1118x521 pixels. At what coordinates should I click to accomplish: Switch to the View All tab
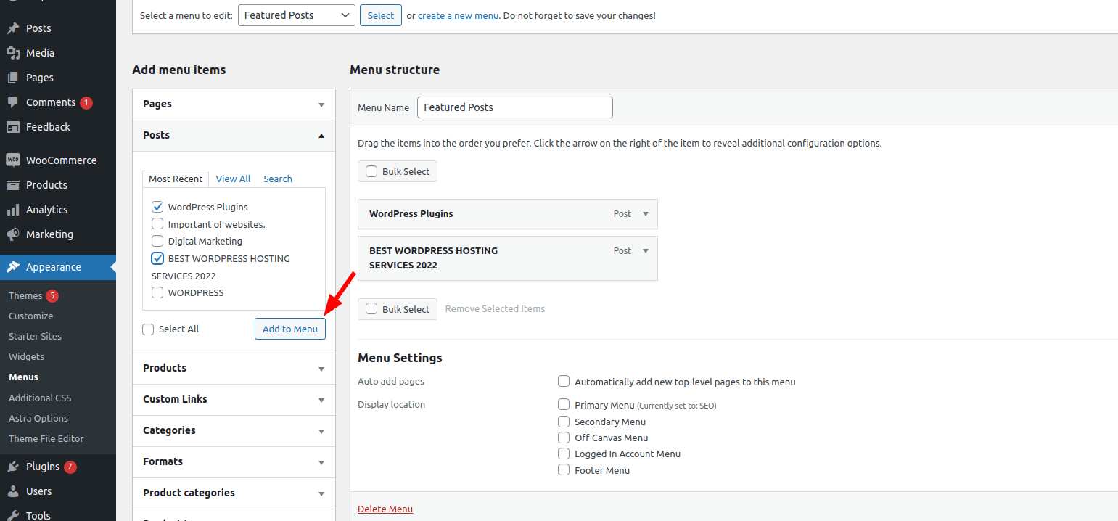click(x=233, y=179)
